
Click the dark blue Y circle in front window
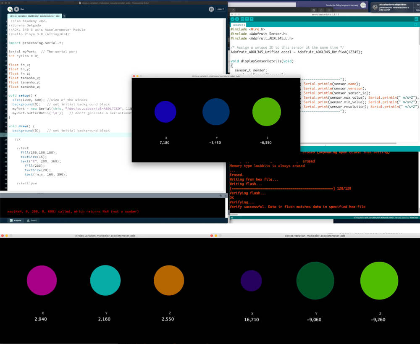tap(216, 112)
